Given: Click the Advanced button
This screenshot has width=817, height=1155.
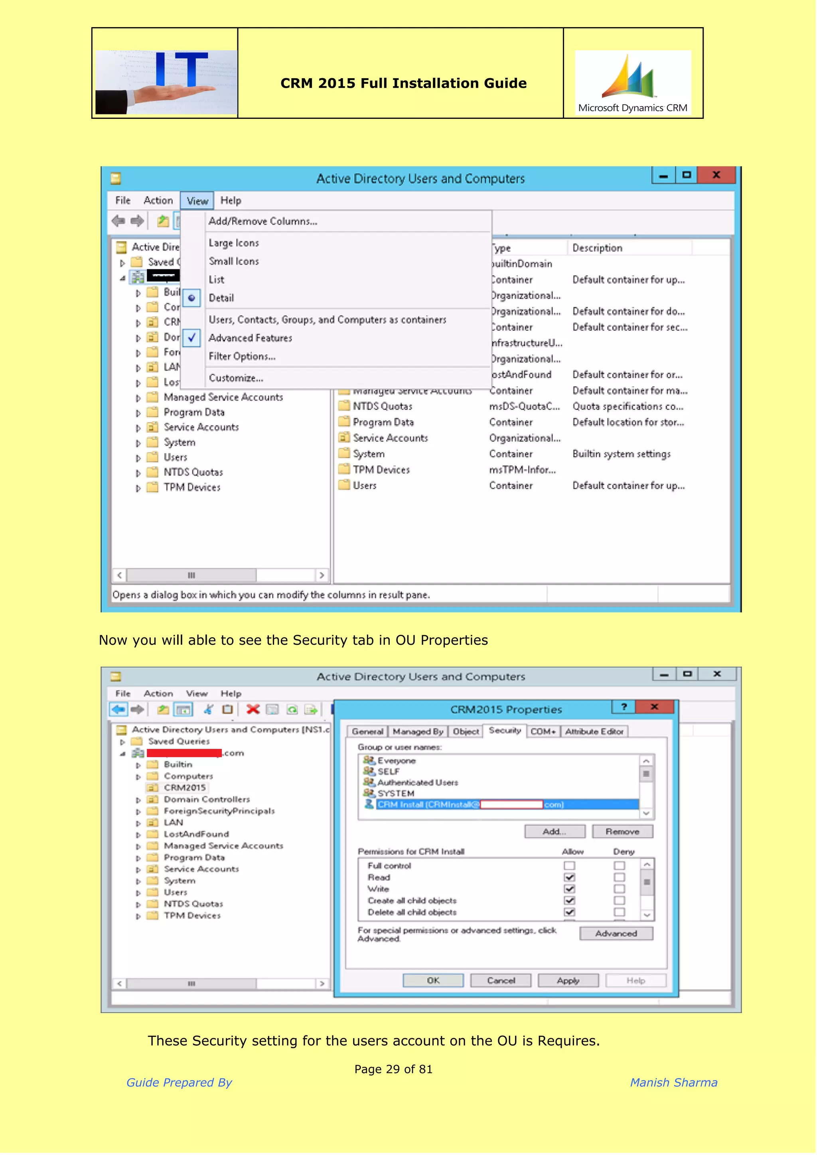Looking at the screenshot, I should 617,934.
